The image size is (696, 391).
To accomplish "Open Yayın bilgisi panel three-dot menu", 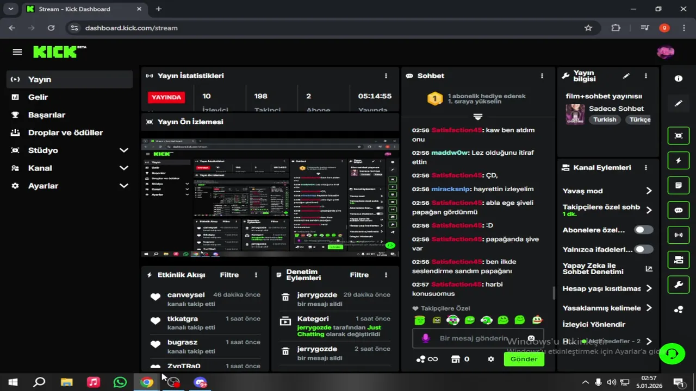I will pyautogui.click(x=645, y=76).
